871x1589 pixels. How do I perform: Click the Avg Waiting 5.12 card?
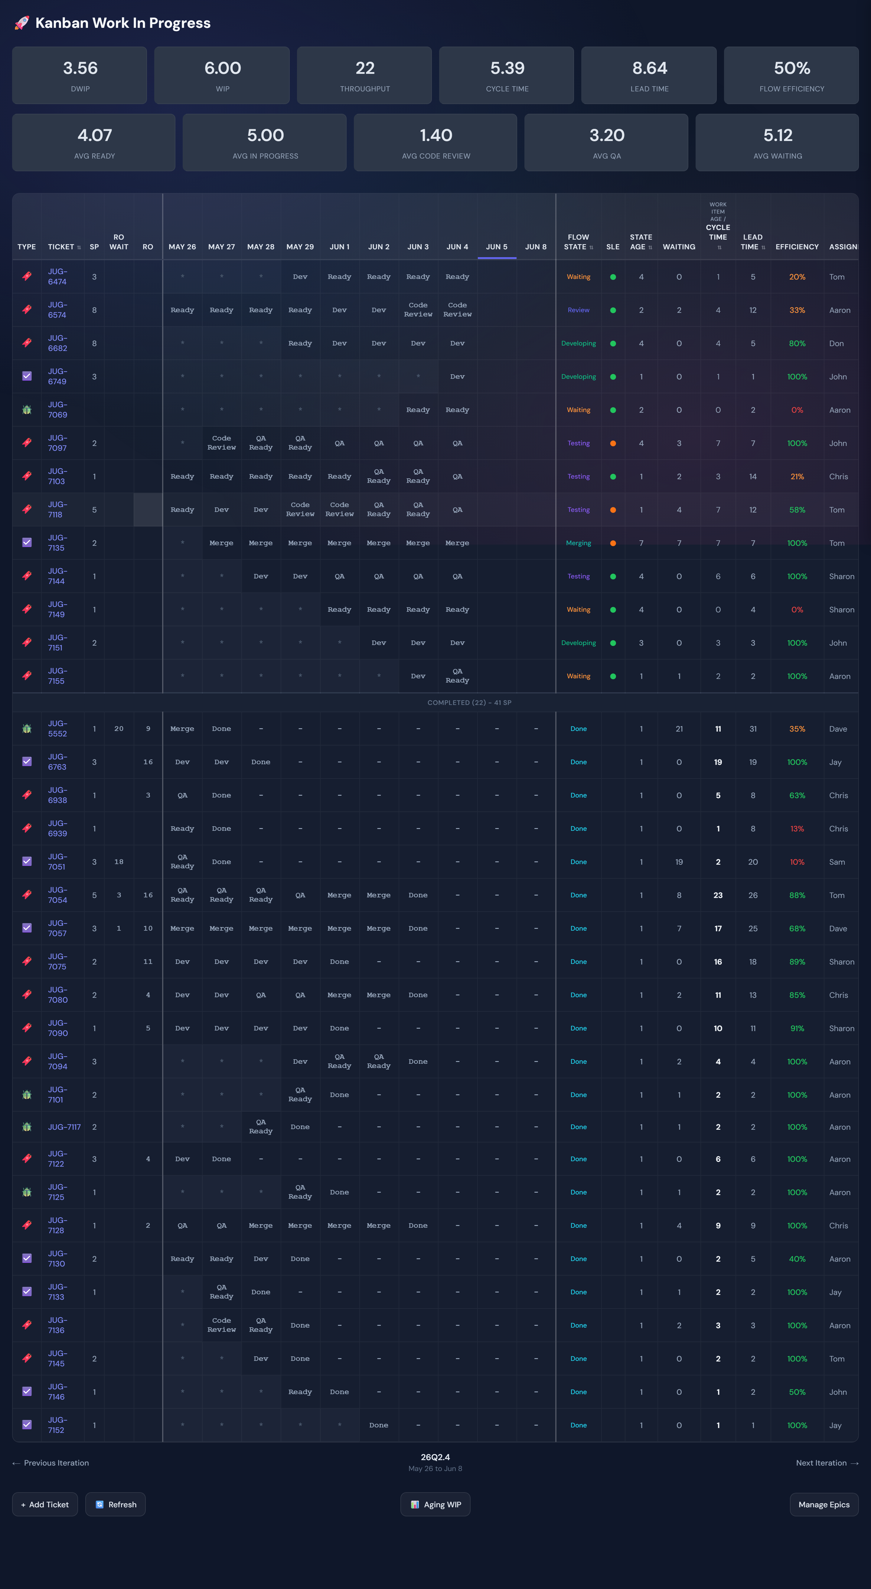[x=777, y=143]
